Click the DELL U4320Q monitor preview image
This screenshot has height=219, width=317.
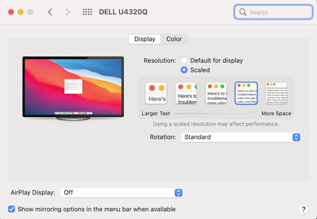pos(73,88)
